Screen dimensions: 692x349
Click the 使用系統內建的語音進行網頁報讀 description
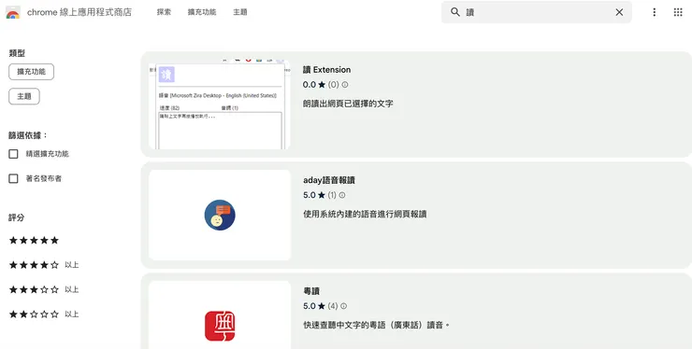point(365,215)
